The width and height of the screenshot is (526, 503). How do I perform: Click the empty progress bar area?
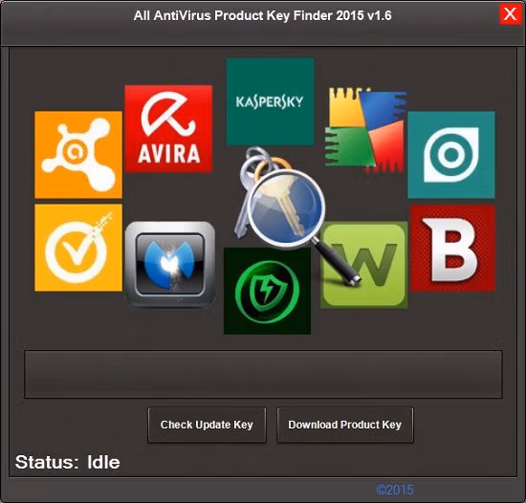pos(263,374)
